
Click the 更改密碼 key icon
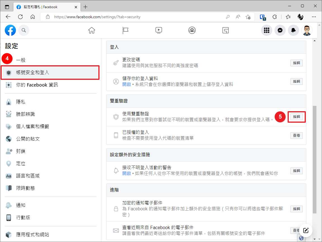116,63
